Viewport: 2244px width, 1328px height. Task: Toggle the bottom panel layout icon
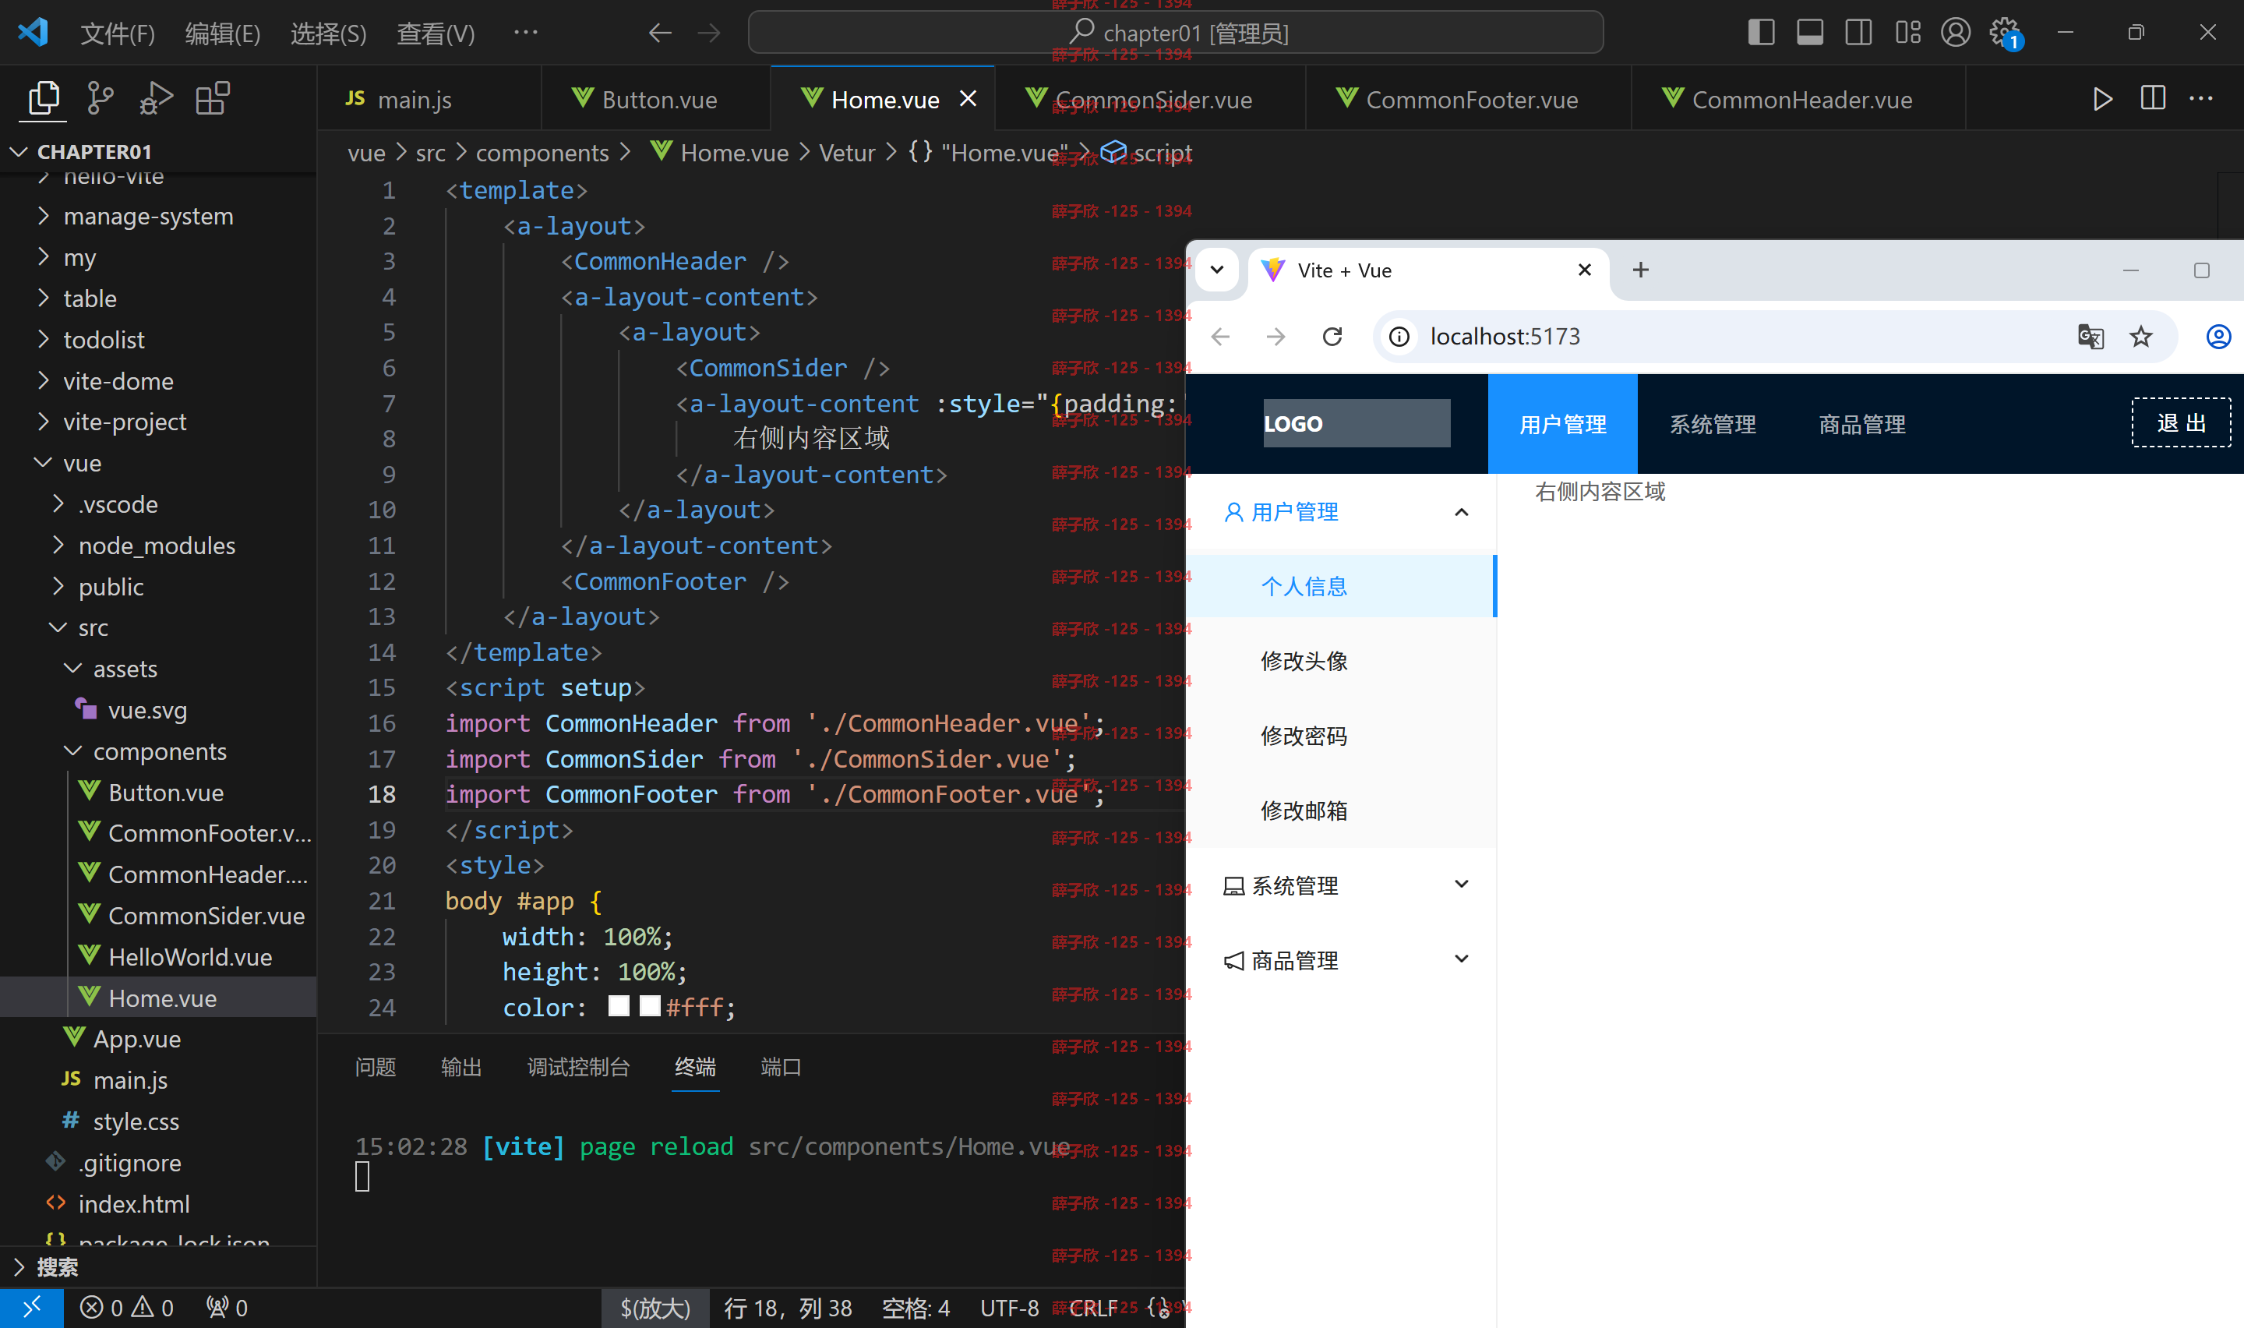pos(1810,33)
